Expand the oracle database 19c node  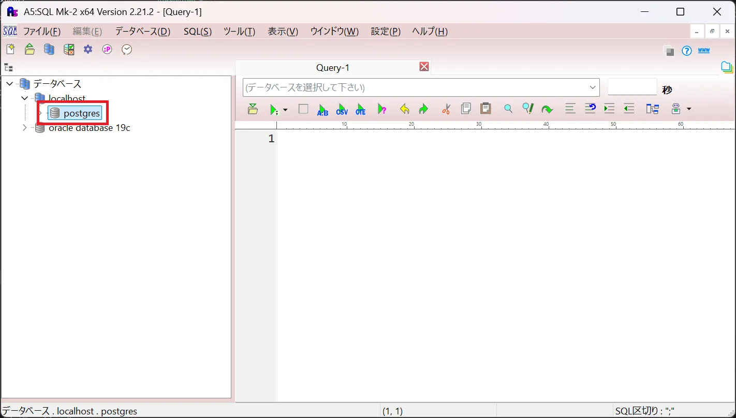coord(24,128)
